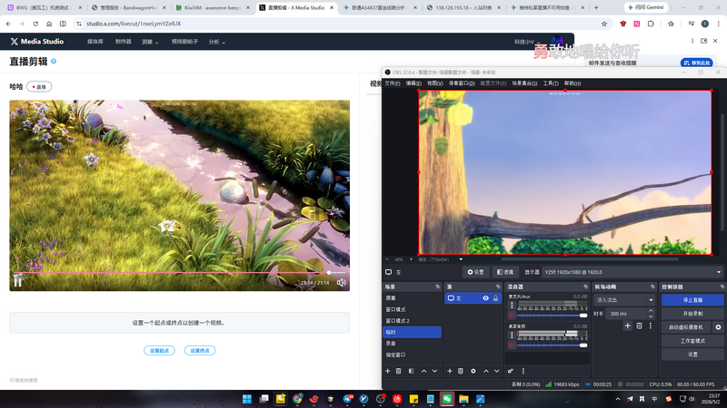The height and width of the screenshot is (408, 727).
Task: Open source 设置 properties button above scenes
Action: point(475,272)
